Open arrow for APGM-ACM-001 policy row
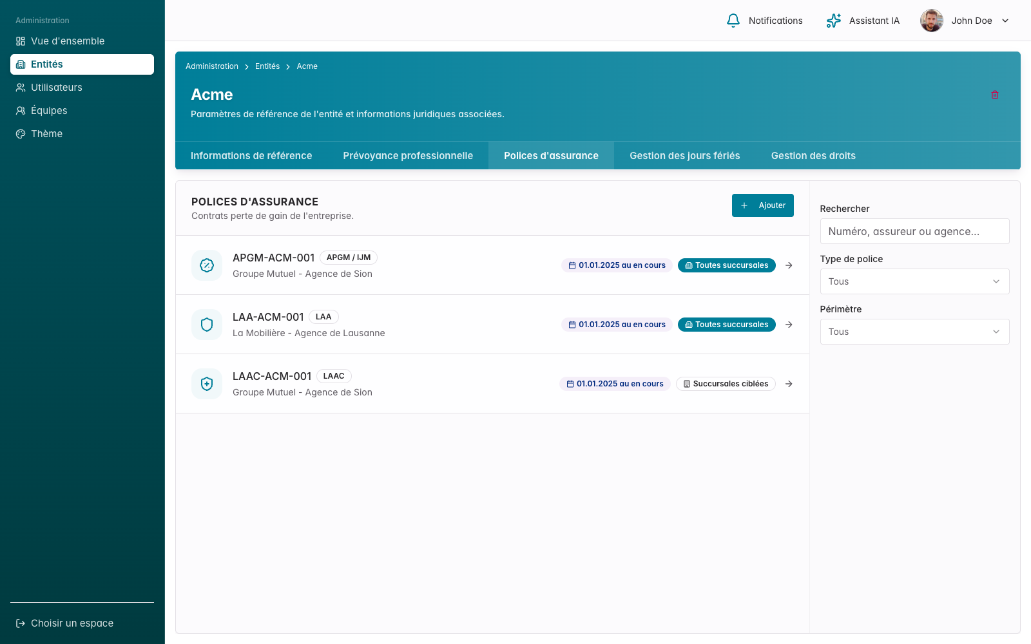The width and height of the screenshot is (1031, 644). click(x=789, y=265)
